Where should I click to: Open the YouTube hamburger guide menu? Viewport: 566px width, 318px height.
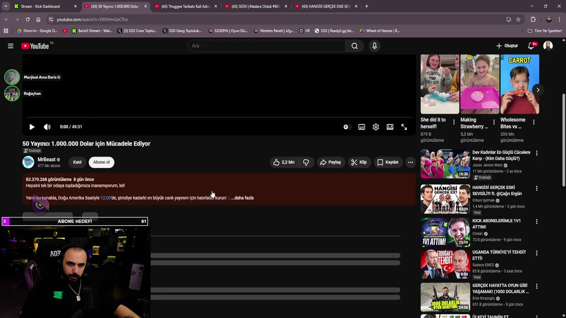click(x=11, y=46)
